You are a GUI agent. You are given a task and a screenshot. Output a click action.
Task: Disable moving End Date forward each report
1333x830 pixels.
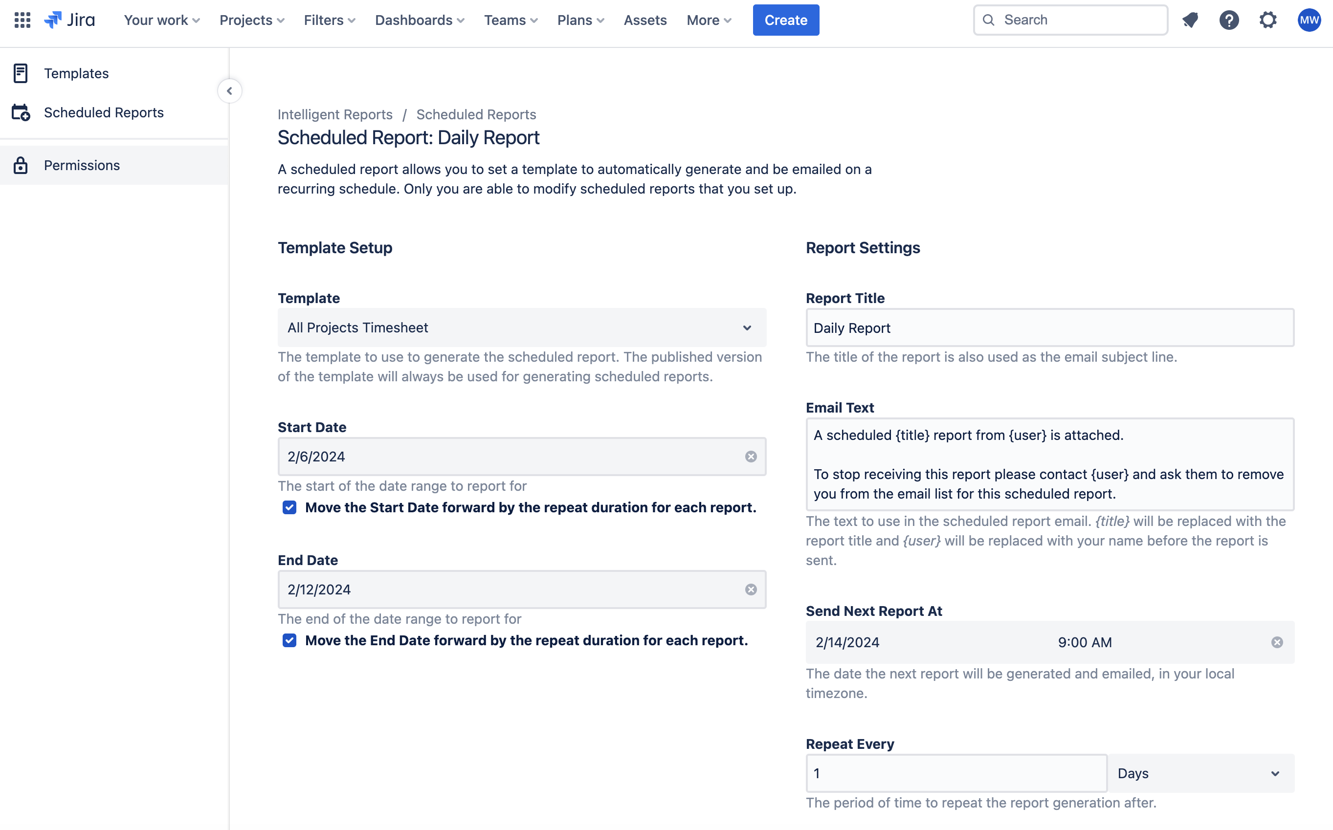coord(289,640)
